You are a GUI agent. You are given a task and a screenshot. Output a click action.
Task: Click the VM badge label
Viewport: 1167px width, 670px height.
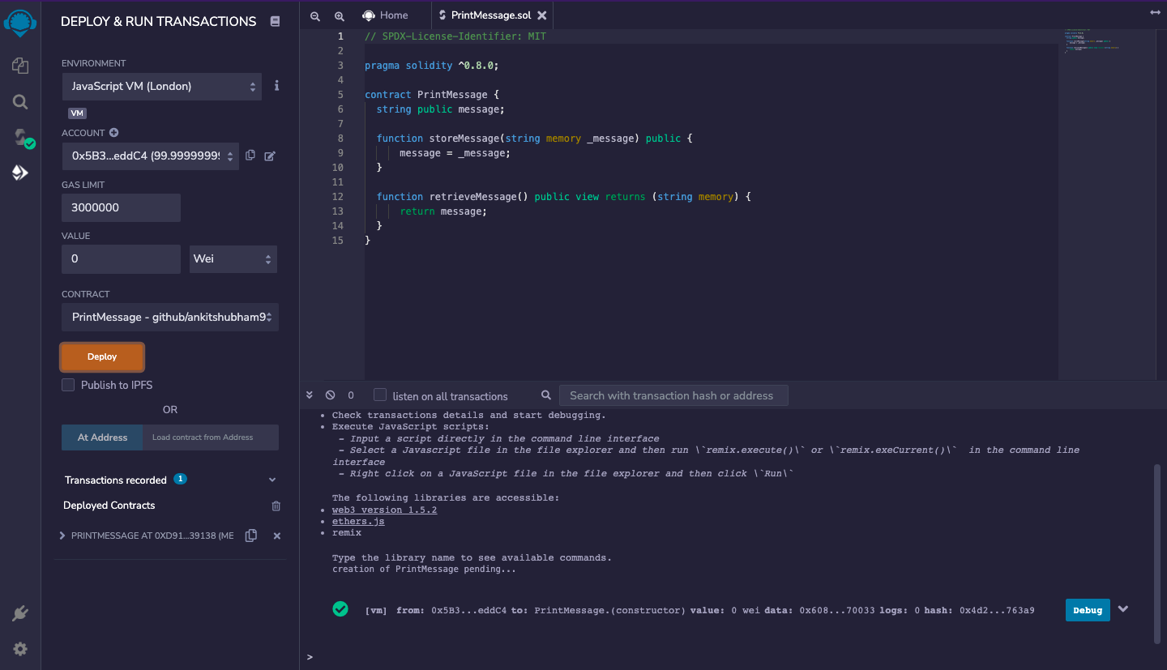point(77,113)
